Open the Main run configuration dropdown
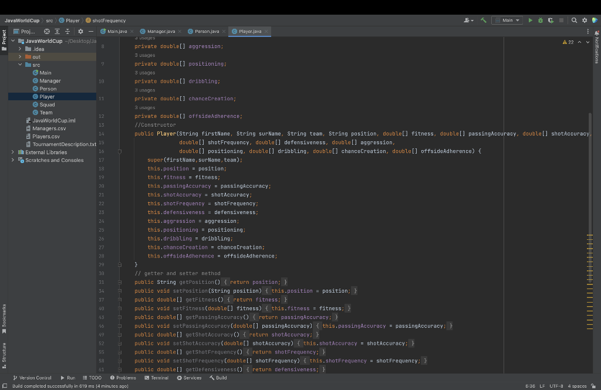This screenshot has width=601, height=390. point(508,19)
